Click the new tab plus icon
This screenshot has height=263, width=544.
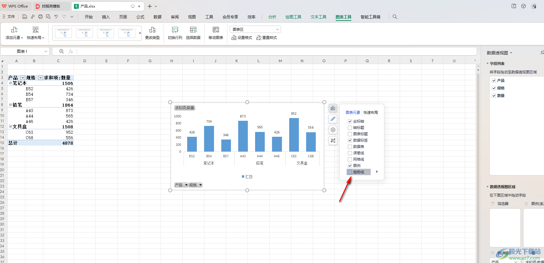point(150,6)
